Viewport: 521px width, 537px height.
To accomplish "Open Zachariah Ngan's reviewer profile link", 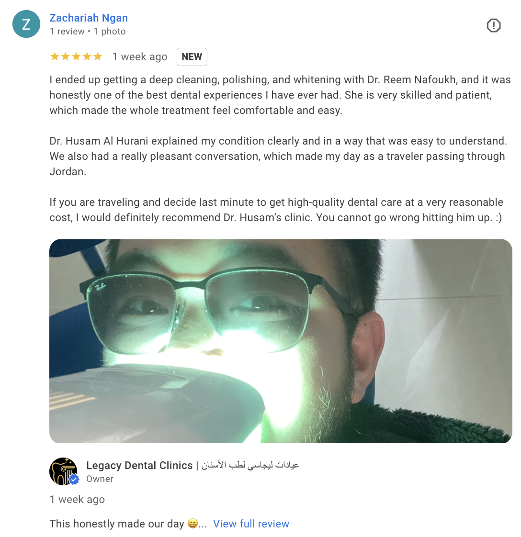I will coord(88,18).
